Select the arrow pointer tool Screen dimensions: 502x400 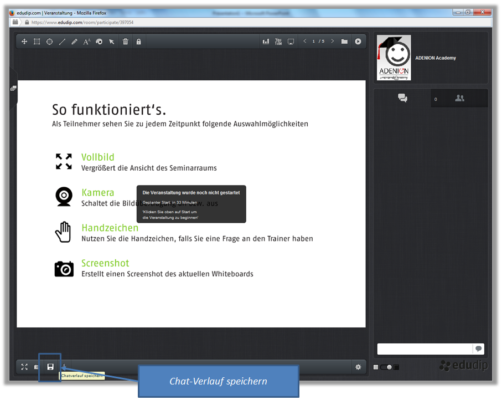click(112, 42)
